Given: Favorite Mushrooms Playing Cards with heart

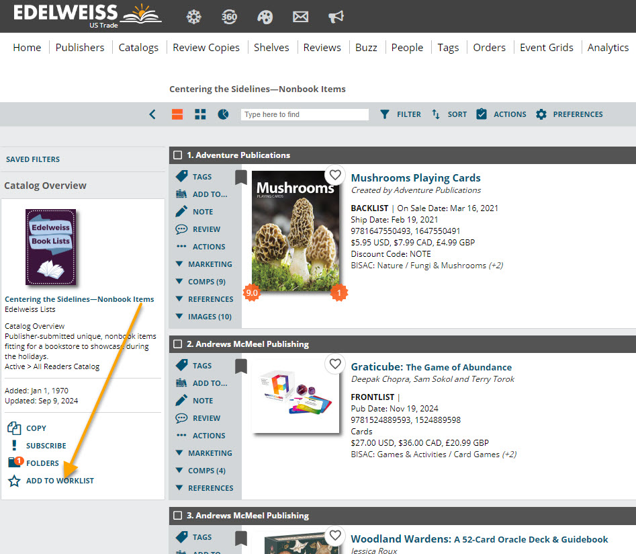Looking at the screenshot, I should click(x=335, y=175).
